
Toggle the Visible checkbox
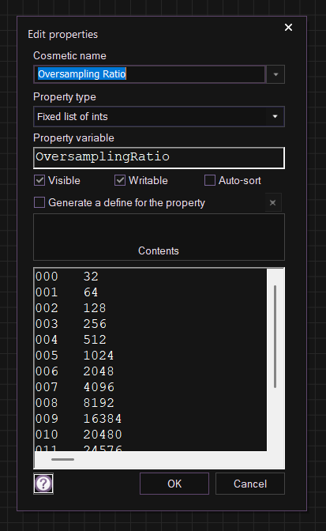39,180
